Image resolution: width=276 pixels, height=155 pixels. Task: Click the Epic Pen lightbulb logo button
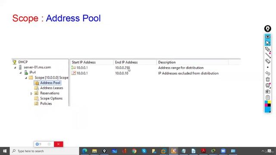point(267,29)
